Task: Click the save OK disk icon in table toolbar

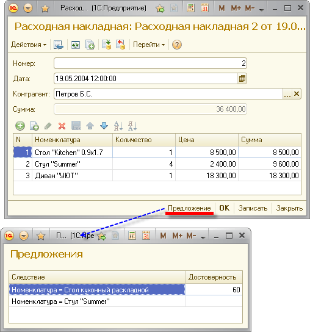Action: [x=76, y=126]
